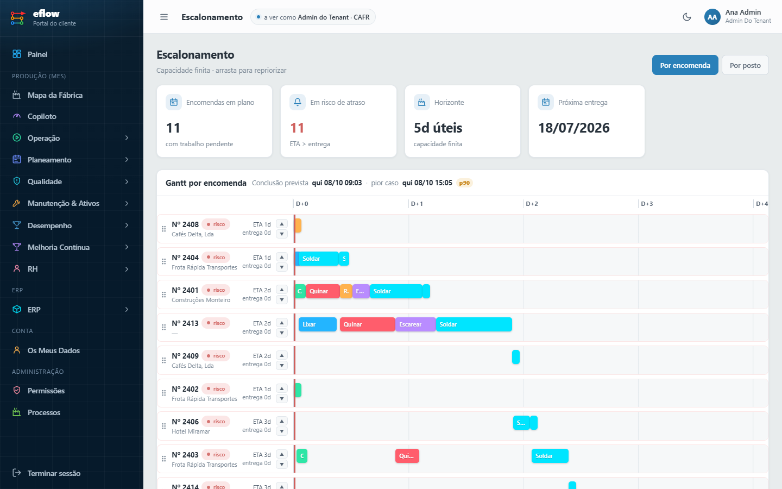
Task: Click the Terminar sessão logout icon
Action: (x=17, y=473)
